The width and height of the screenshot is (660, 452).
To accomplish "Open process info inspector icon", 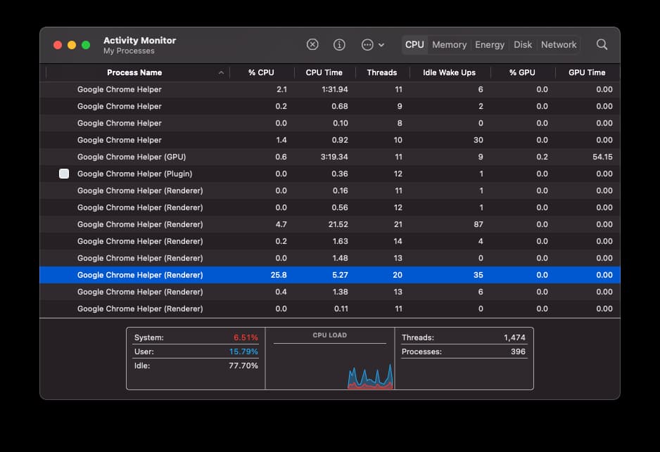I will pos(339,44).
